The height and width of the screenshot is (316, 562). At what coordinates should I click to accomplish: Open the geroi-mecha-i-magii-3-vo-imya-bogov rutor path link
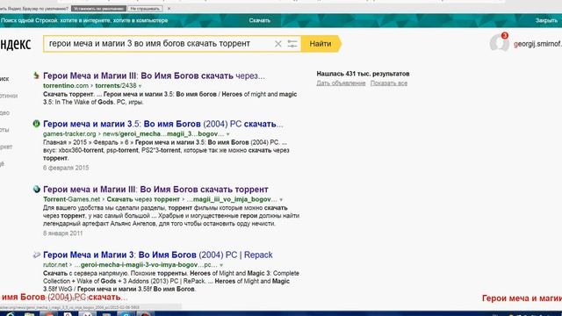tap(146, 265)
